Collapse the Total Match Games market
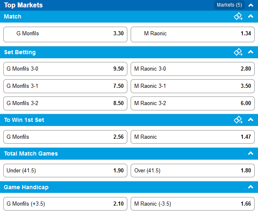The width and height of the screenshot is (258, 213). point(251,153)
